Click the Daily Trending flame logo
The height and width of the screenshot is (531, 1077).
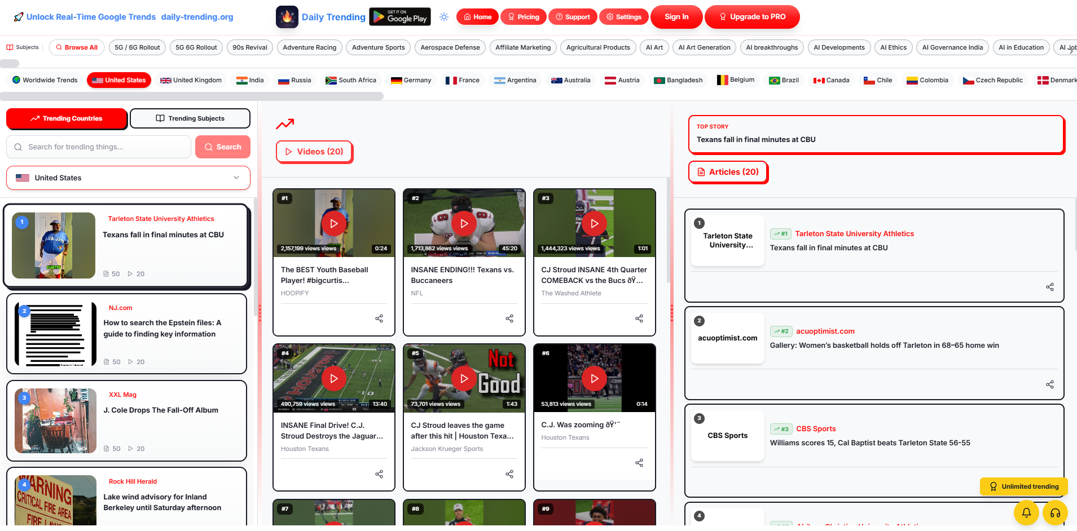point(287,17)
